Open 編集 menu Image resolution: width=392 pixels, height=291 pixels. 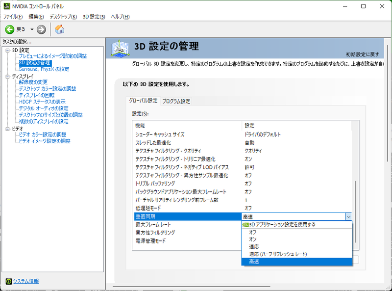36,17
